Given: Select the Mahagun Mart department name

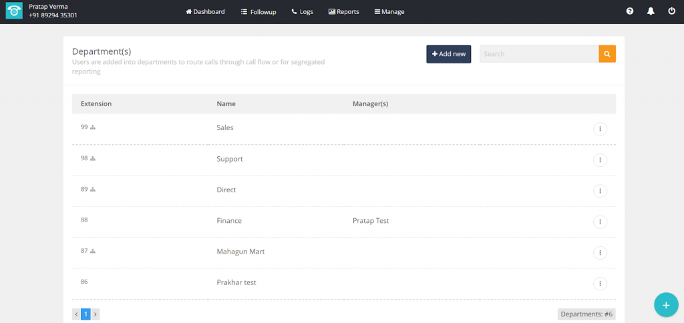Looking at the screenshot, I should [240, 252].
